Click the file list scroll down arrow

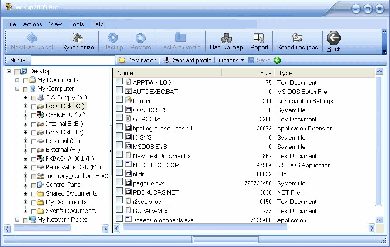click(x=379, y=220)
